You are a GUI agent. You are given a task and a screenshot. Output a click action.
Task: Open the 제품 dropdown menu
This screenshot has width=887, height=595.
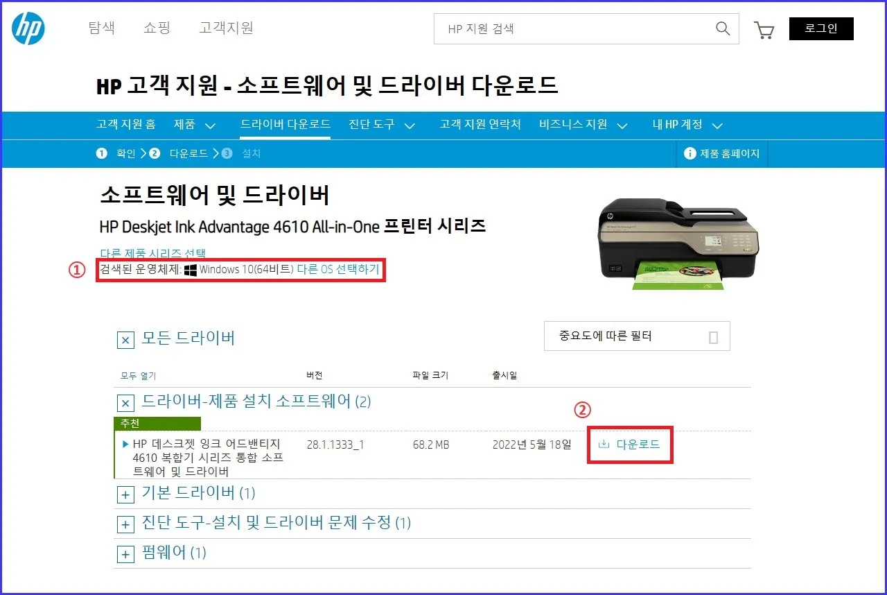point(195,125)
